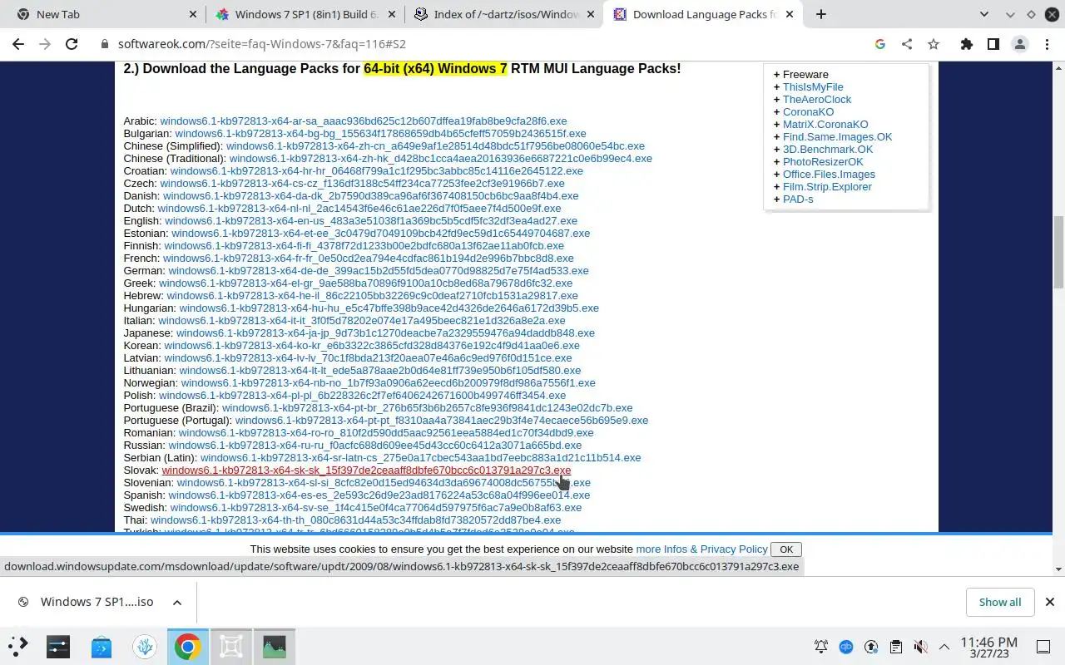Open PhotoResizerOK sidebar link
This screenshot has height=665, width=1065.
click(x=823, y=162)
